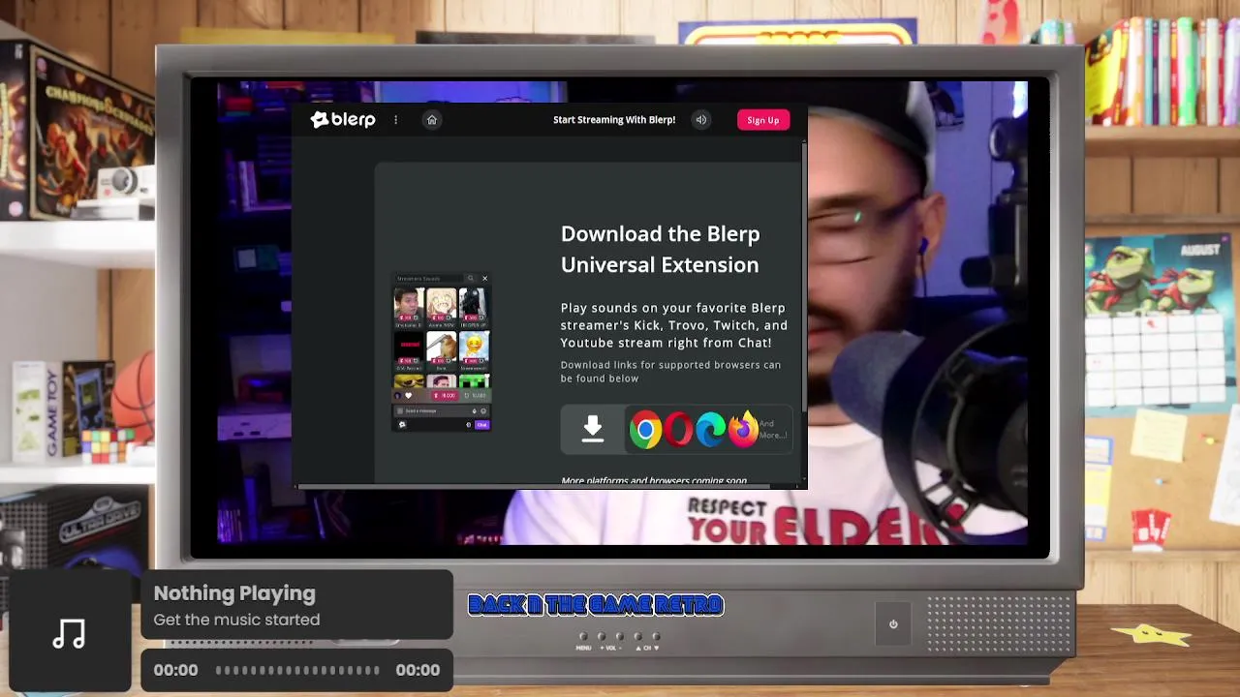This screenshot has width=1240, height=697.
Task: Open the three-dot menu beside the Blerp logo
Action: (x=395, y=120)
